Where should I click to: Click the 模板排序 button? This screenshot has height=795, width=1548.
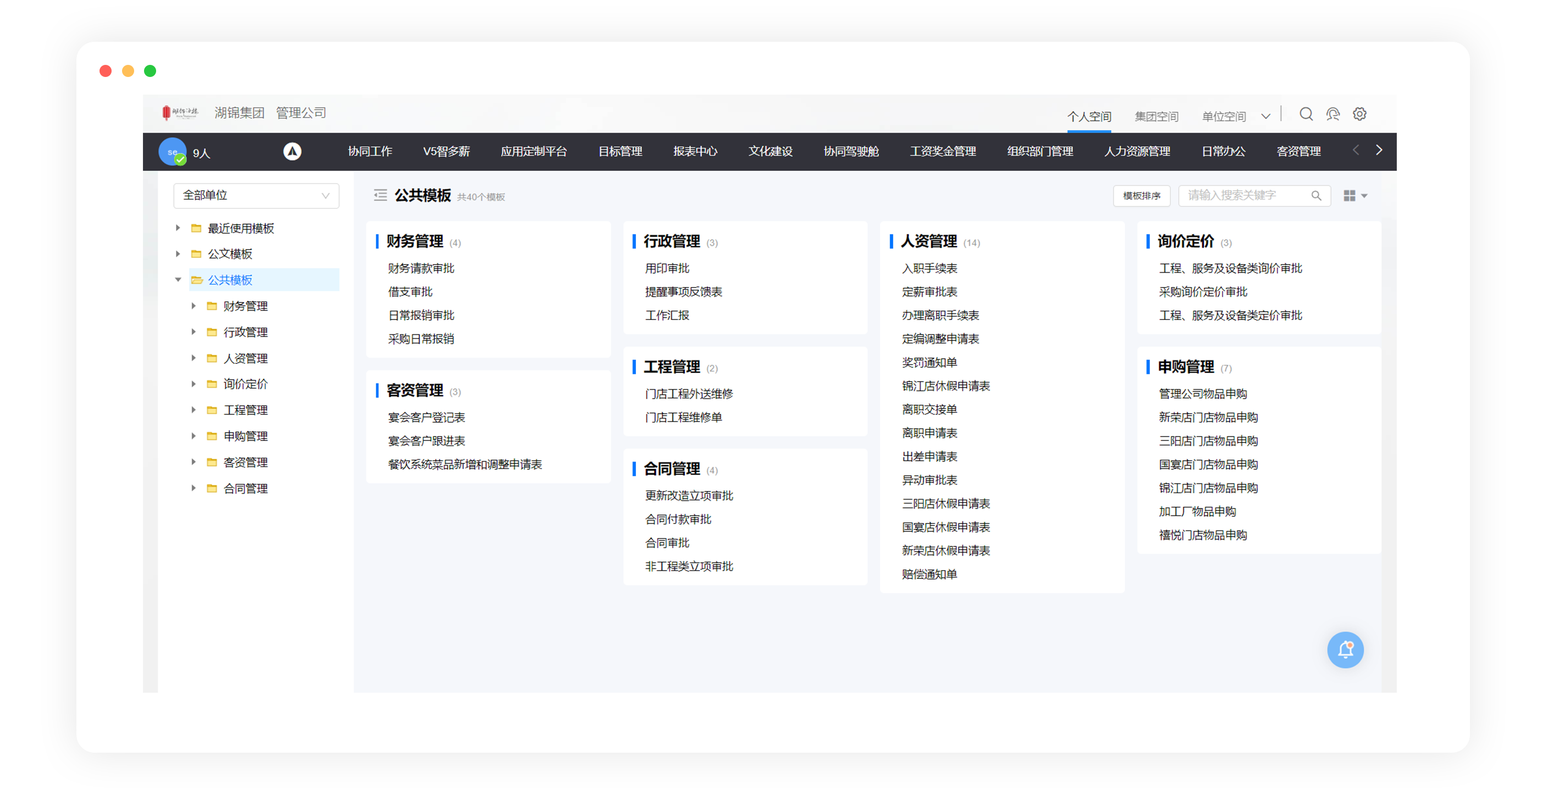pos(1141,196)
